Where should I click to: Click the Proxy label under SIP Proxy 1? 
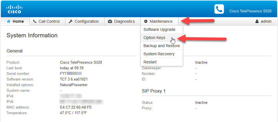(147, 108)
